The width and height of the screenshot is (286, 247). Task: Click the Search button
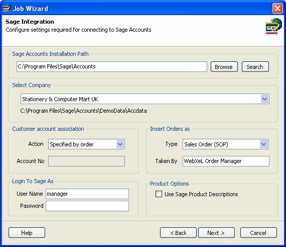[255, 67]
